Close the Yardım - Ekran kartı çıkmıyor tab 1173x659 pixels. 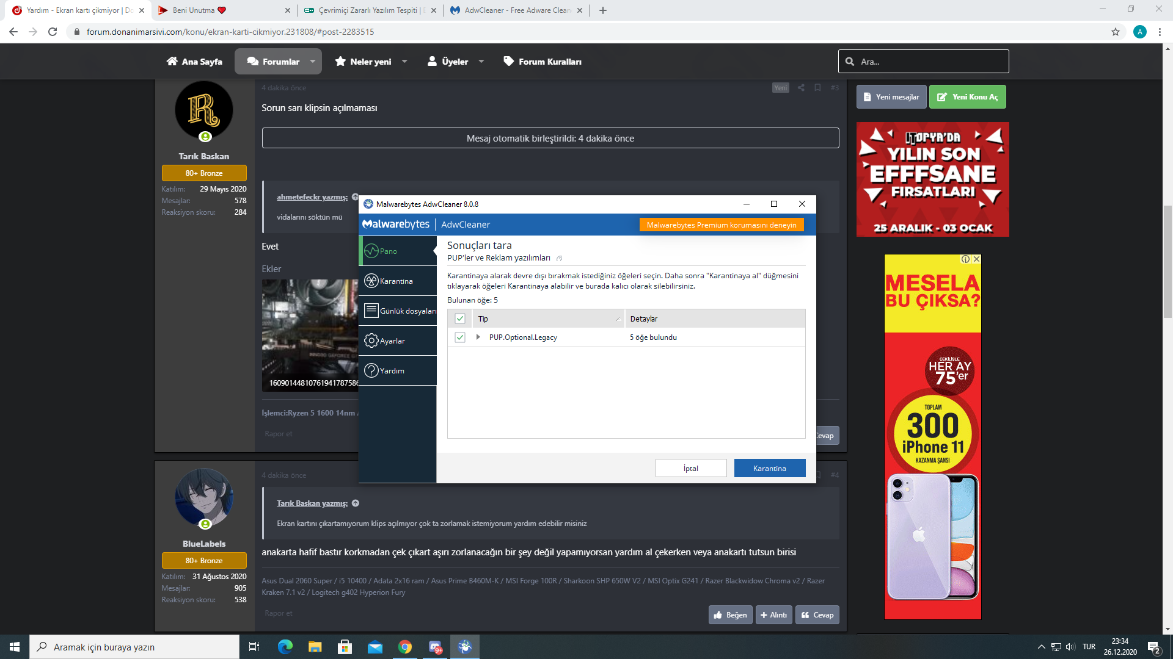coord(142,10)
